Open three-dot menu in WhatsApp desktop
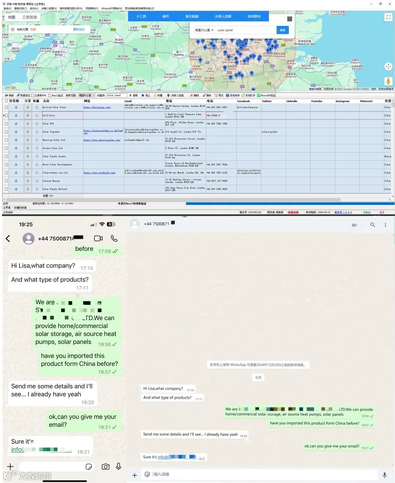 (385, 225)
